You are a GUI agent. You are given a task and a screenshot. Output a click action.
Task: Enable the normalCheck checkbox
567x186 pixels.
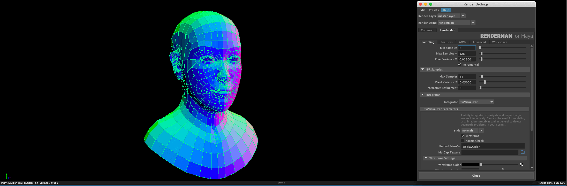[463, 141]
